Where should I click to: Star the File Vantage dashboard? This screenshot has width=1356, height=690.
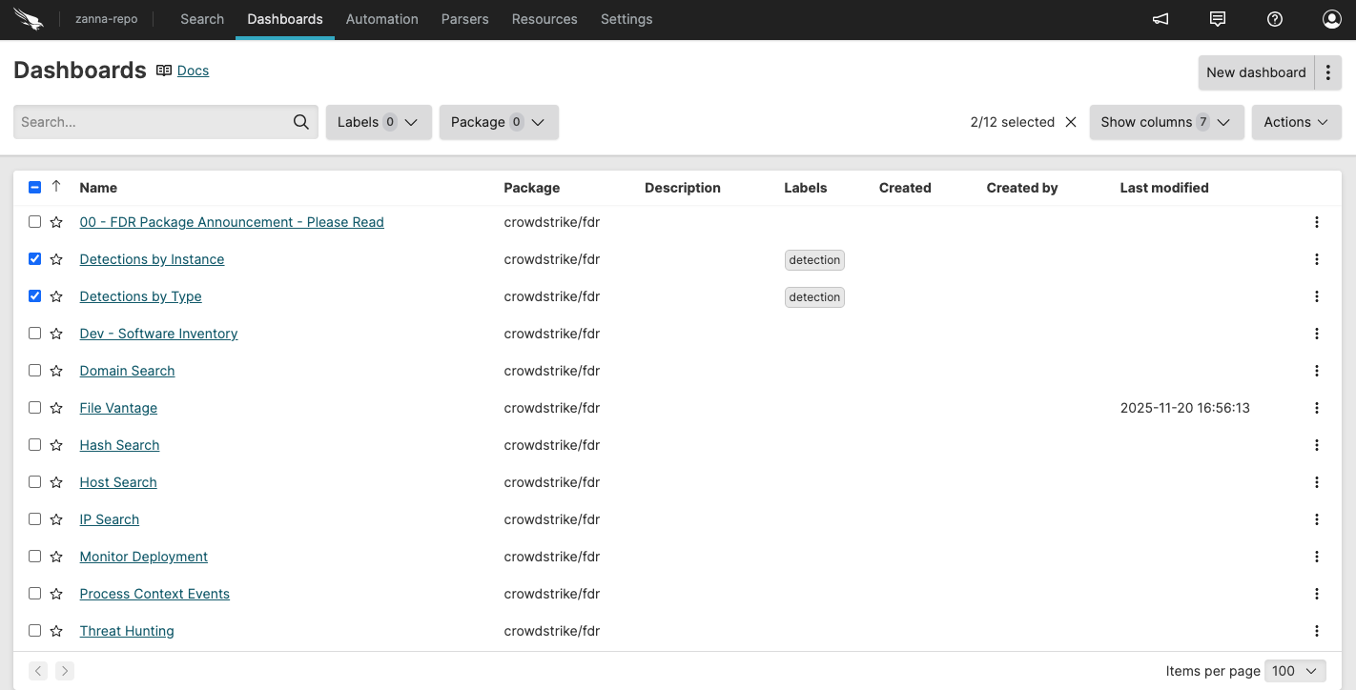tap(55, 407)
